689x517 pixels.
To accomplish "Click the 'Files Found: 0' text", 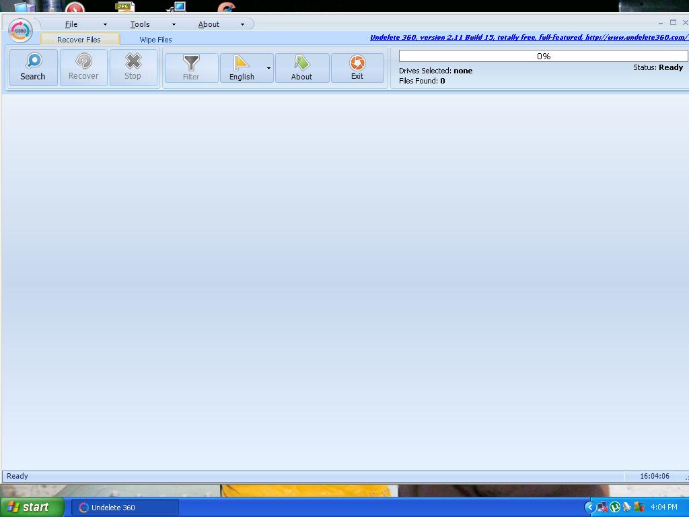I will click(x=422, y=81).
